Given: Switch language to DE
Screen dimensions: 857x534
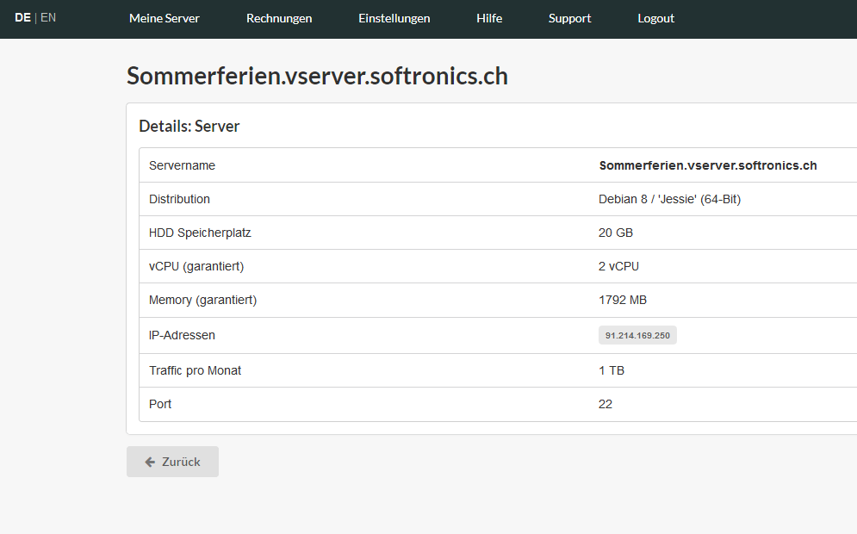Looking at the screenshot, I should click(22, 17).
